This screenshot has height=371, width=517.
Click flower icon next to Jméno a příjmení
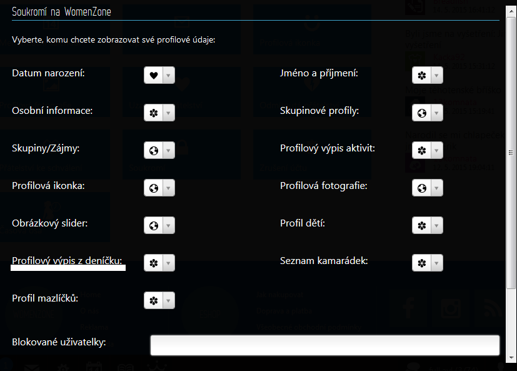(421, 75)
